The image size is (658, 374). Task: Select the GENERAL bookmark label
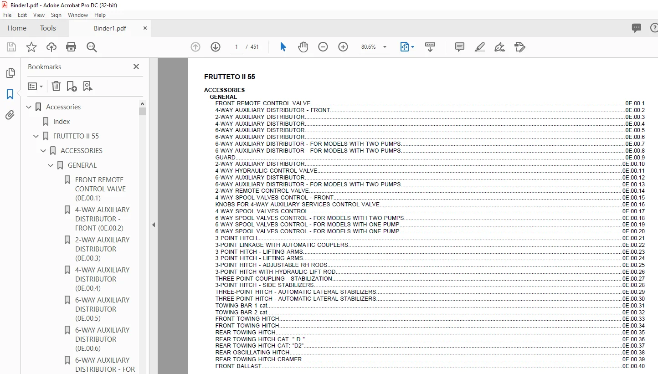pyautogui.click(x=82, y=165)
